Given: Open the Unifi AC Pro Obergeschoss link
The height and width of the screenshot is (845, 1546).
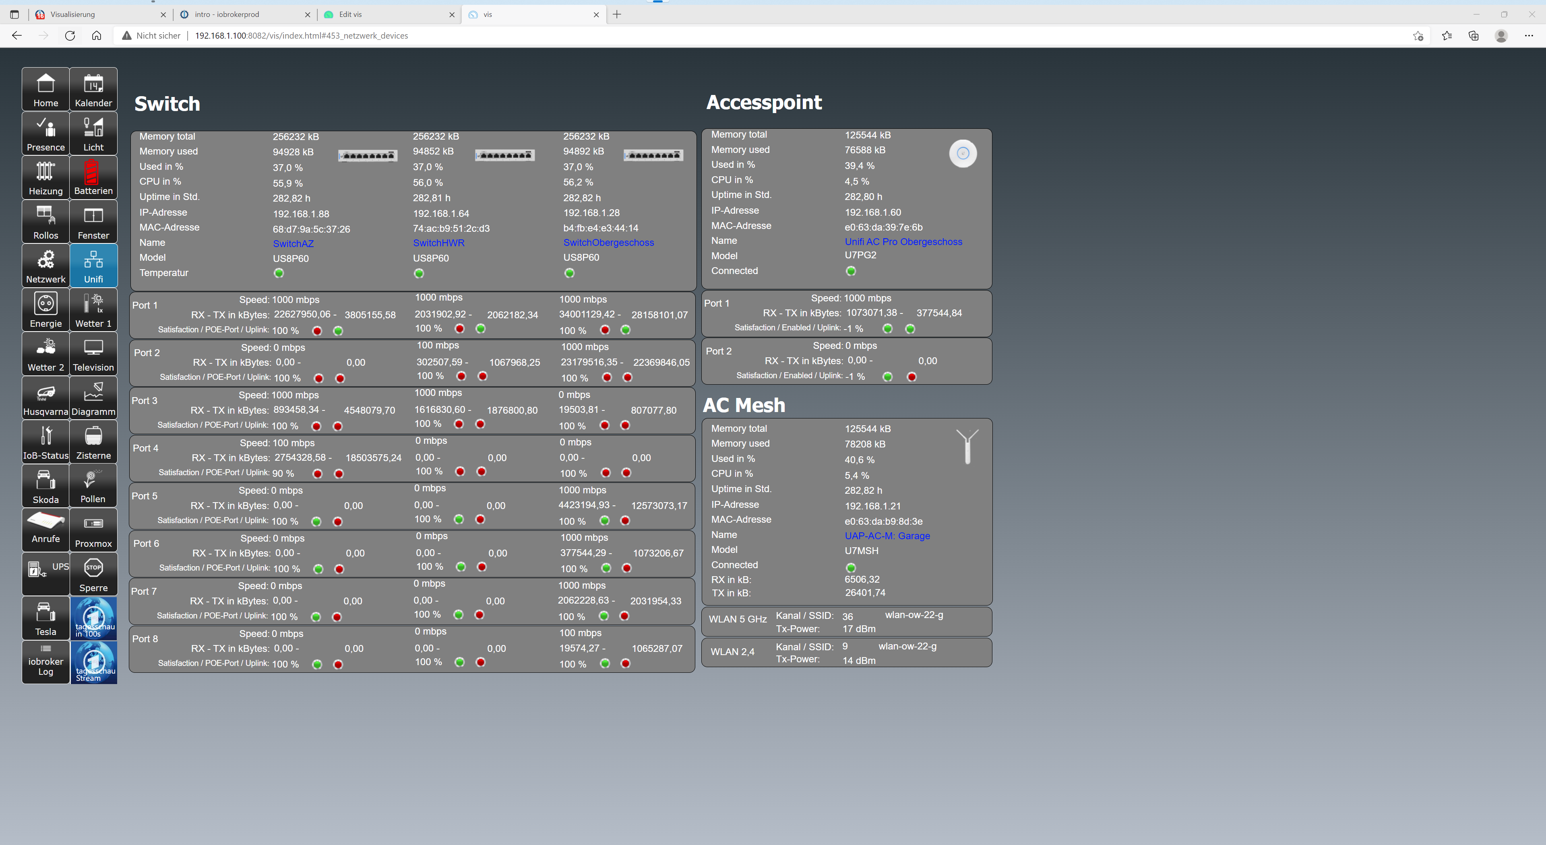Looking at the screenshot, I should [903, 242].
